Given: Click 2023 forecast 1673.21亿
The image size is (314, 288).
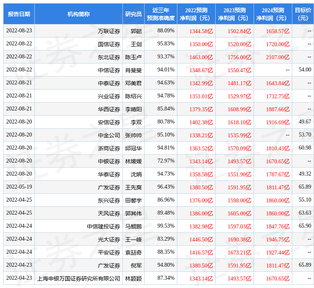Looking at the screenshot, I should pos(239,252).
